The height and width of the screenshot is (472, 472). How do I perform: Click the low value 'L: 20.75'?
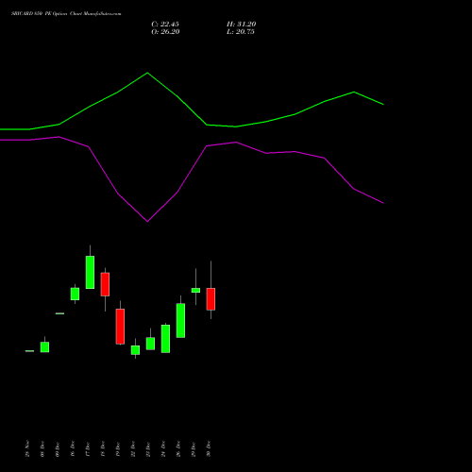pyautogui.click(x=241, y=32)
